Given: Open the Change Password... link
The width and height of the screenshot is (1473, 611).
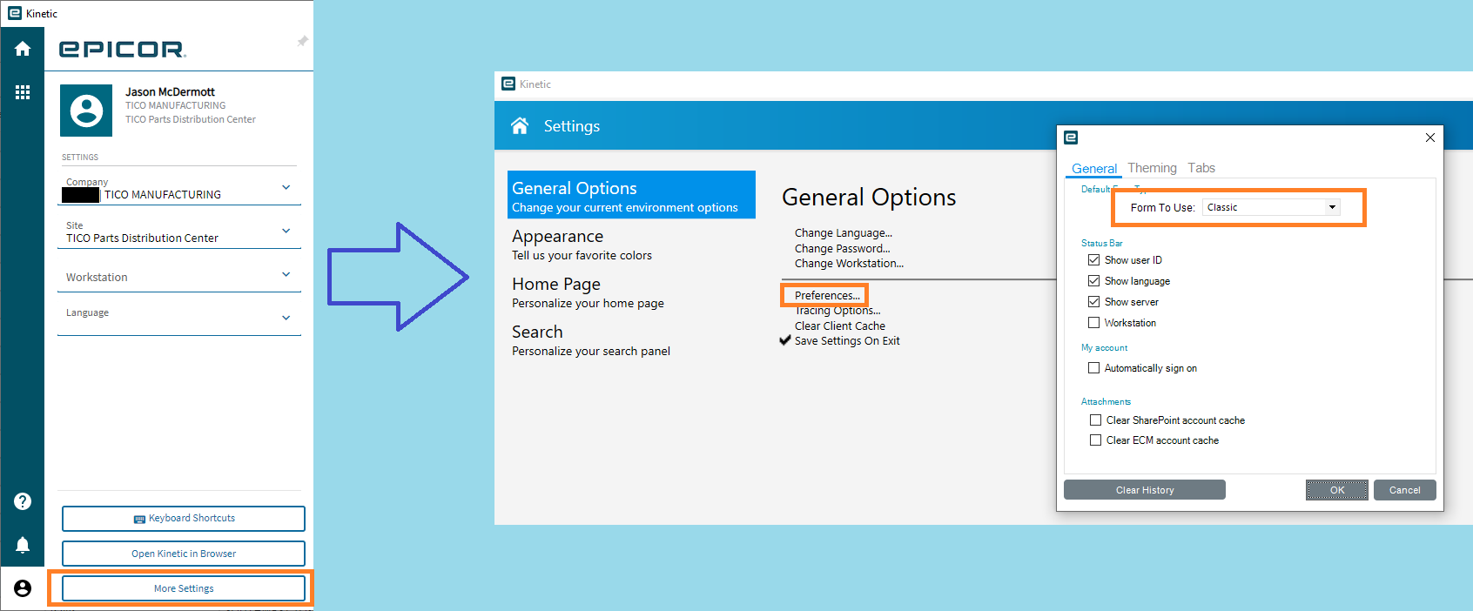Looking at the screenshot, I should (843, 249).
